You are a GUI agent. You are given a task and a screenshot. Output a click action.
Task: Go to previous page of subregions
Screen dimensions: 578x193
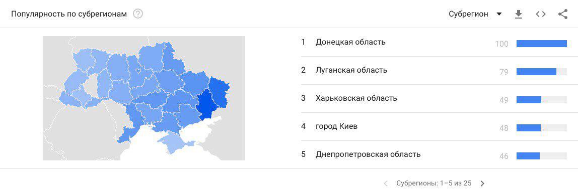point(386,183)
